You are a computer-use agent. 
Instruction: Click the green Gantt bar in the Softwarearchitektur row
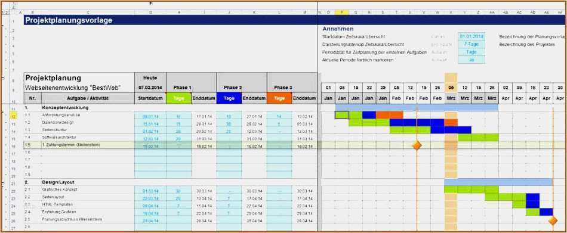478,137
